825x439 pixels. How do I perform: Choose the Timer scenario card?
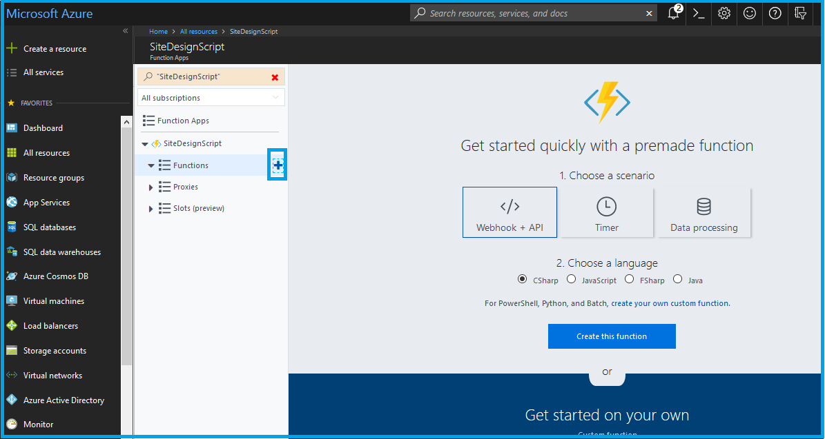(607, 212)
